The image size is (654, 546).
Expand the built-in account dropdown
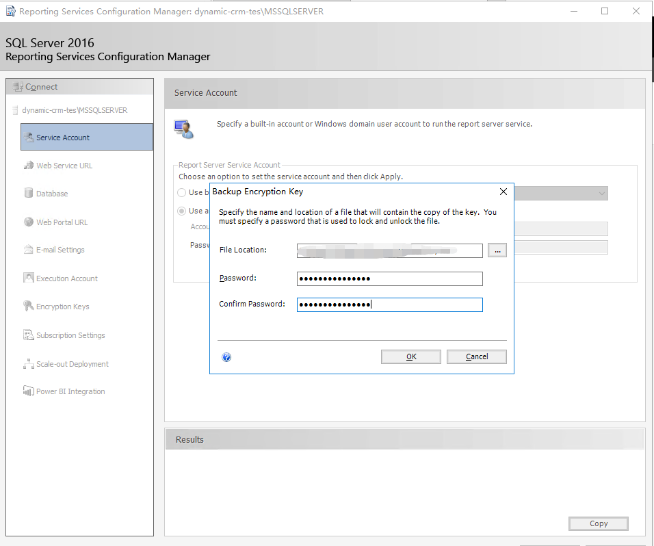[x=601, y=193]
